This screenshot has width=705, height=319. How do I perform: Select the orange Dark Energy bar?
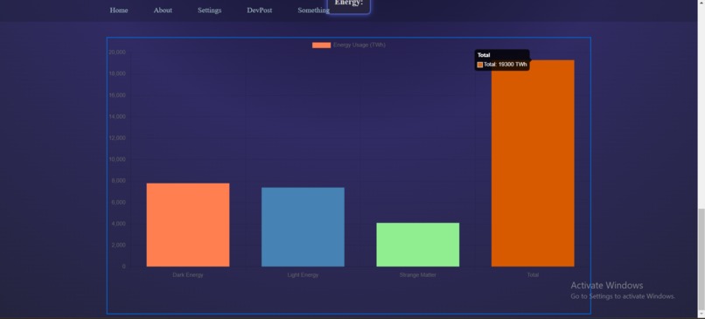(188, 225)
